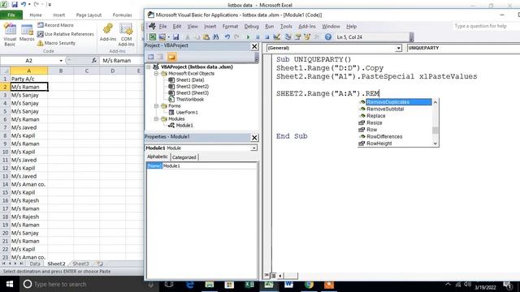The height and width of the screenshot is (292, 520).
Task: Open dropdown arrow next to Insert UserForm icon
Action: tap(168, 37)
